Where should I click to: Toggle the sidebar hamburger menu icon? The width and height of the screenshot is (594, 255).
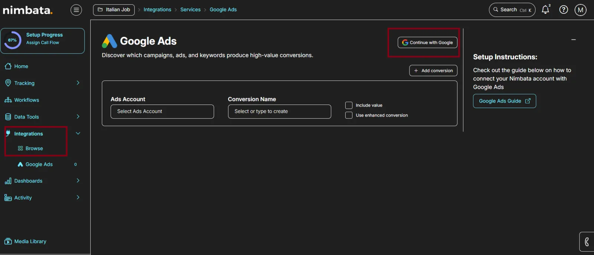point(76,10)
